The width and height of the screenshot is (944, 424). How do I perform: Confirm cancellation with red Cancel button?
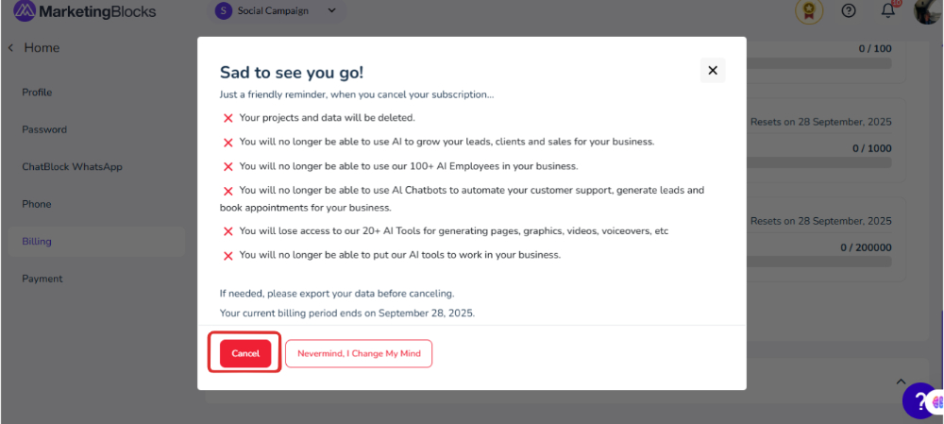pos(245,353)
